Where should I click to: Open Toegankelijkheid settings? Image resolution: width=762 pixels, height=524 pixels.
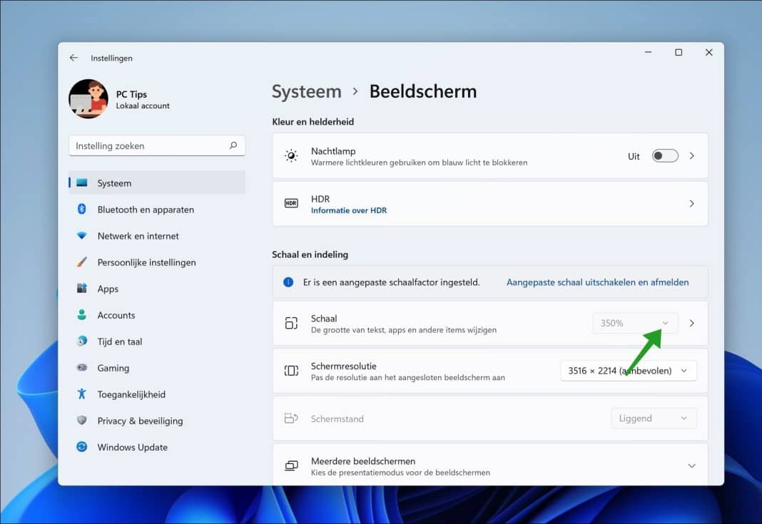click(x=131, y=394)
